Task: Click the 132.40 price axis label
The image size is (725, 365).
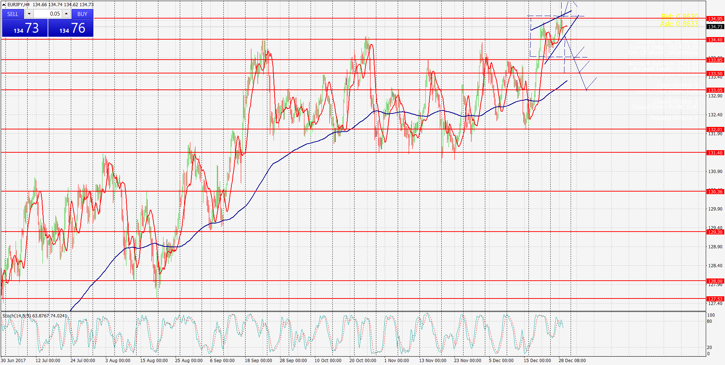Action: (x=715, y=115)
